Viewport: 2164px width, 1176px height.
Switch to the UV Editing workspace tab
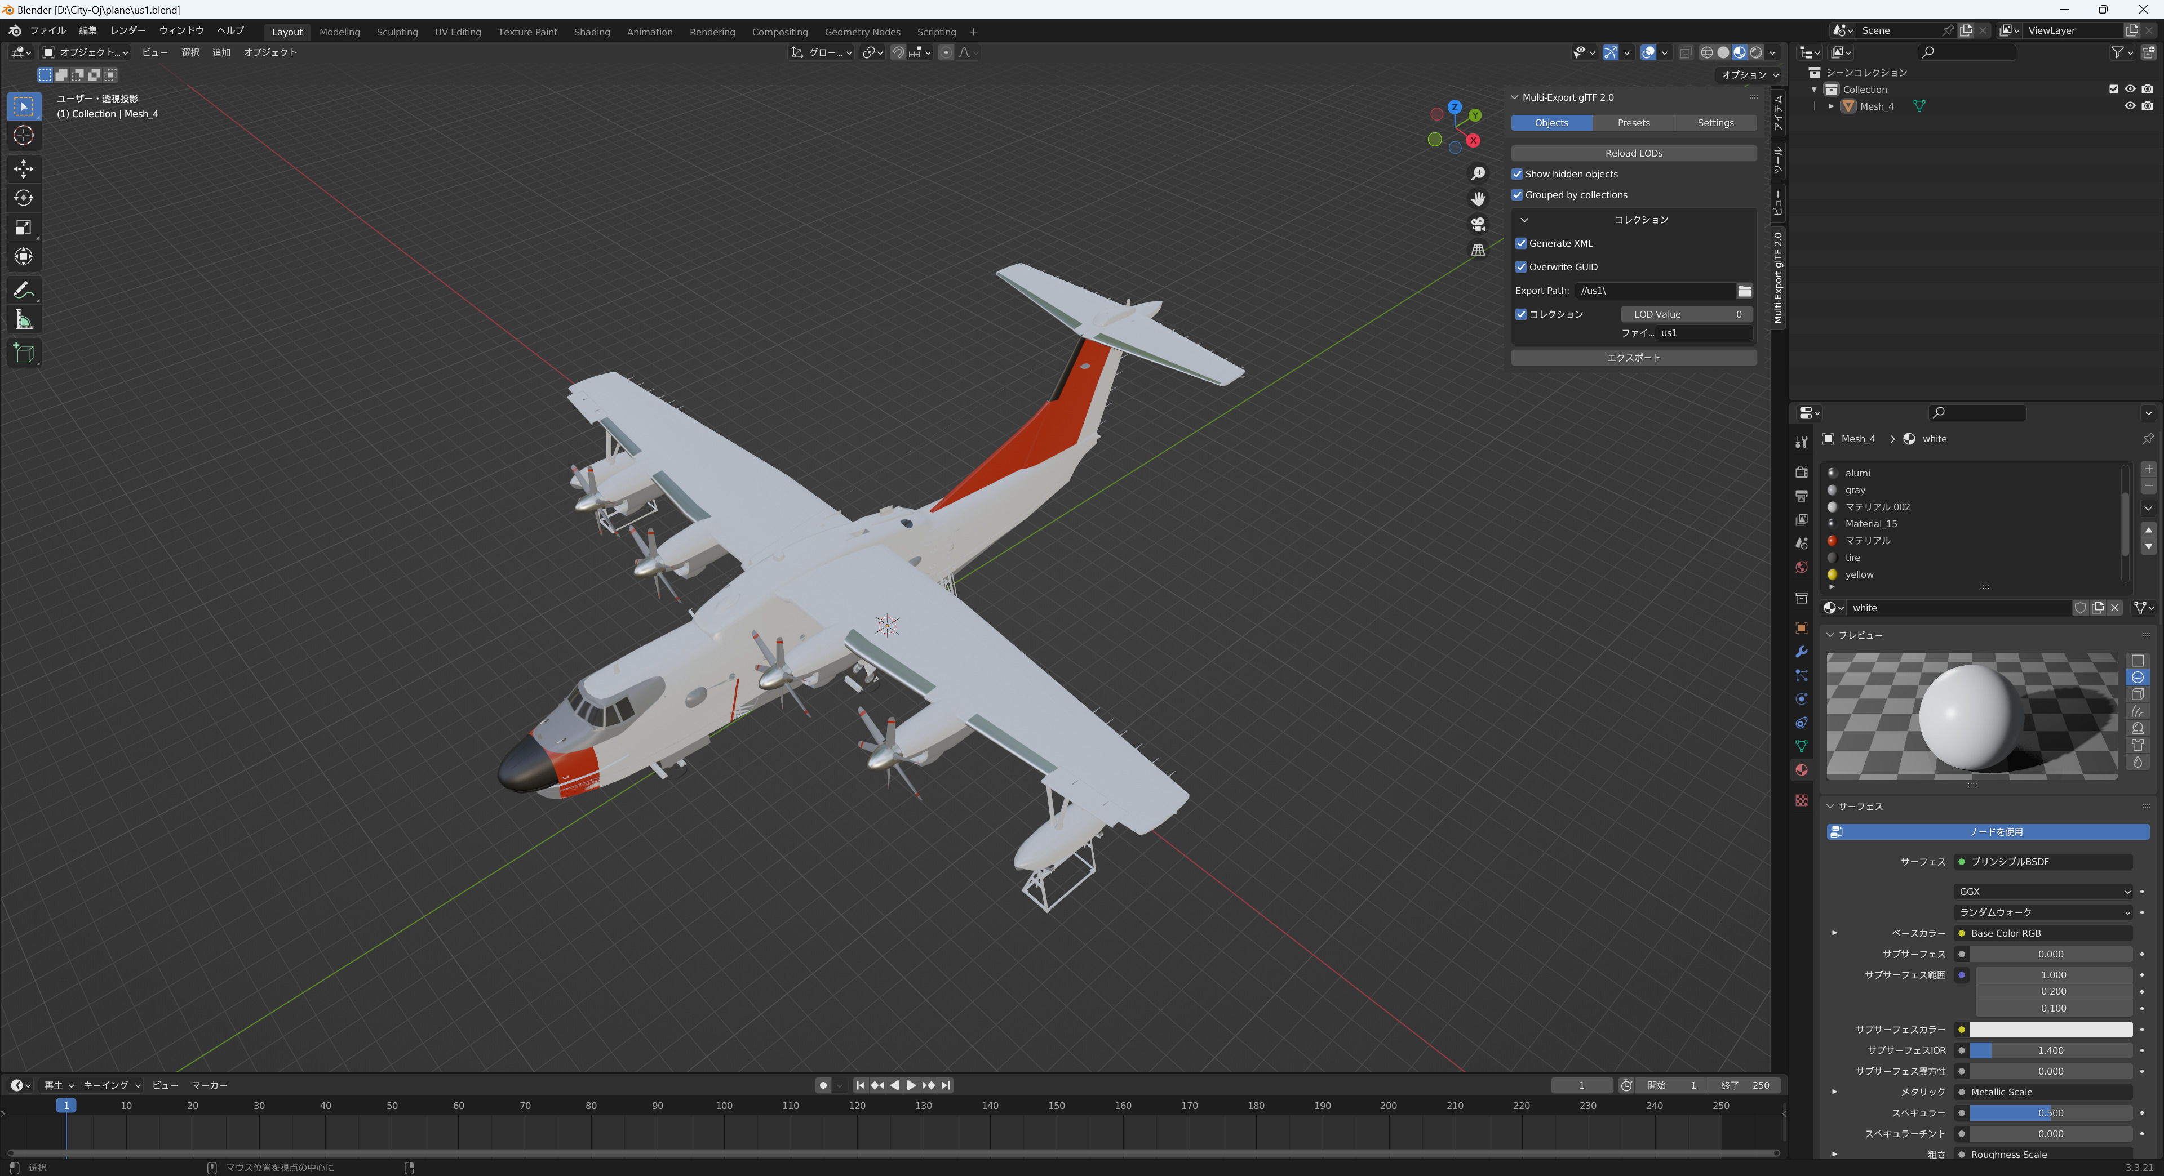coord(458,32)
